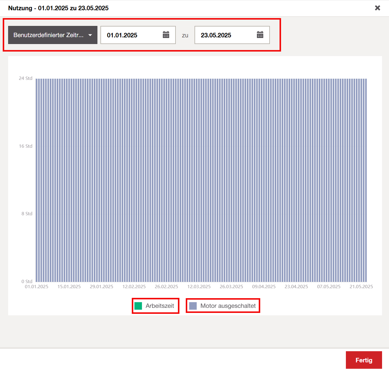
Task: Click the caret arrow on the time range dropdown
Action: point(90,35)
